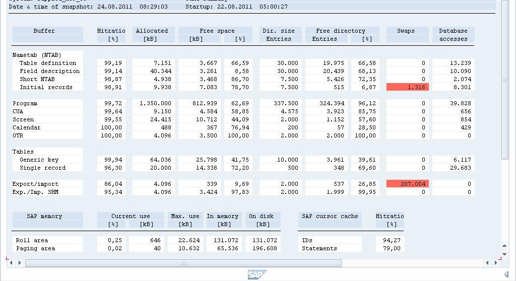The height and width of the screenshot is (281, 516).
Task: Click the leftmost horizontal scroll arrow
Action: (x=12, y=263)
